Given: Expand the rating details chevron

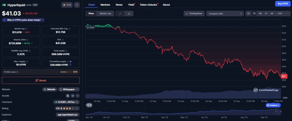Looking at the screenshot, I should [77, 108].
